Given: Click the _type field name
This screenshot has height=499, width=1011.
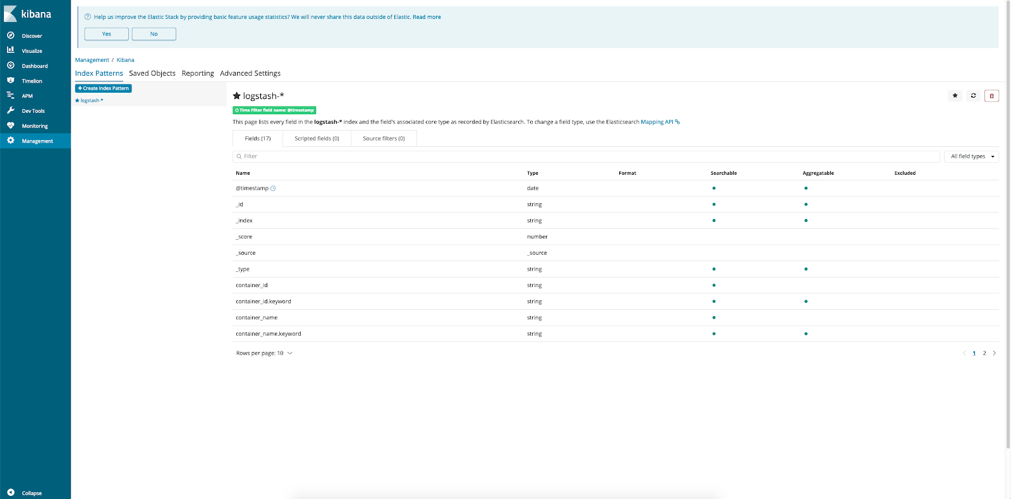Looking at the screenshot, I should (x=243, y=269).
